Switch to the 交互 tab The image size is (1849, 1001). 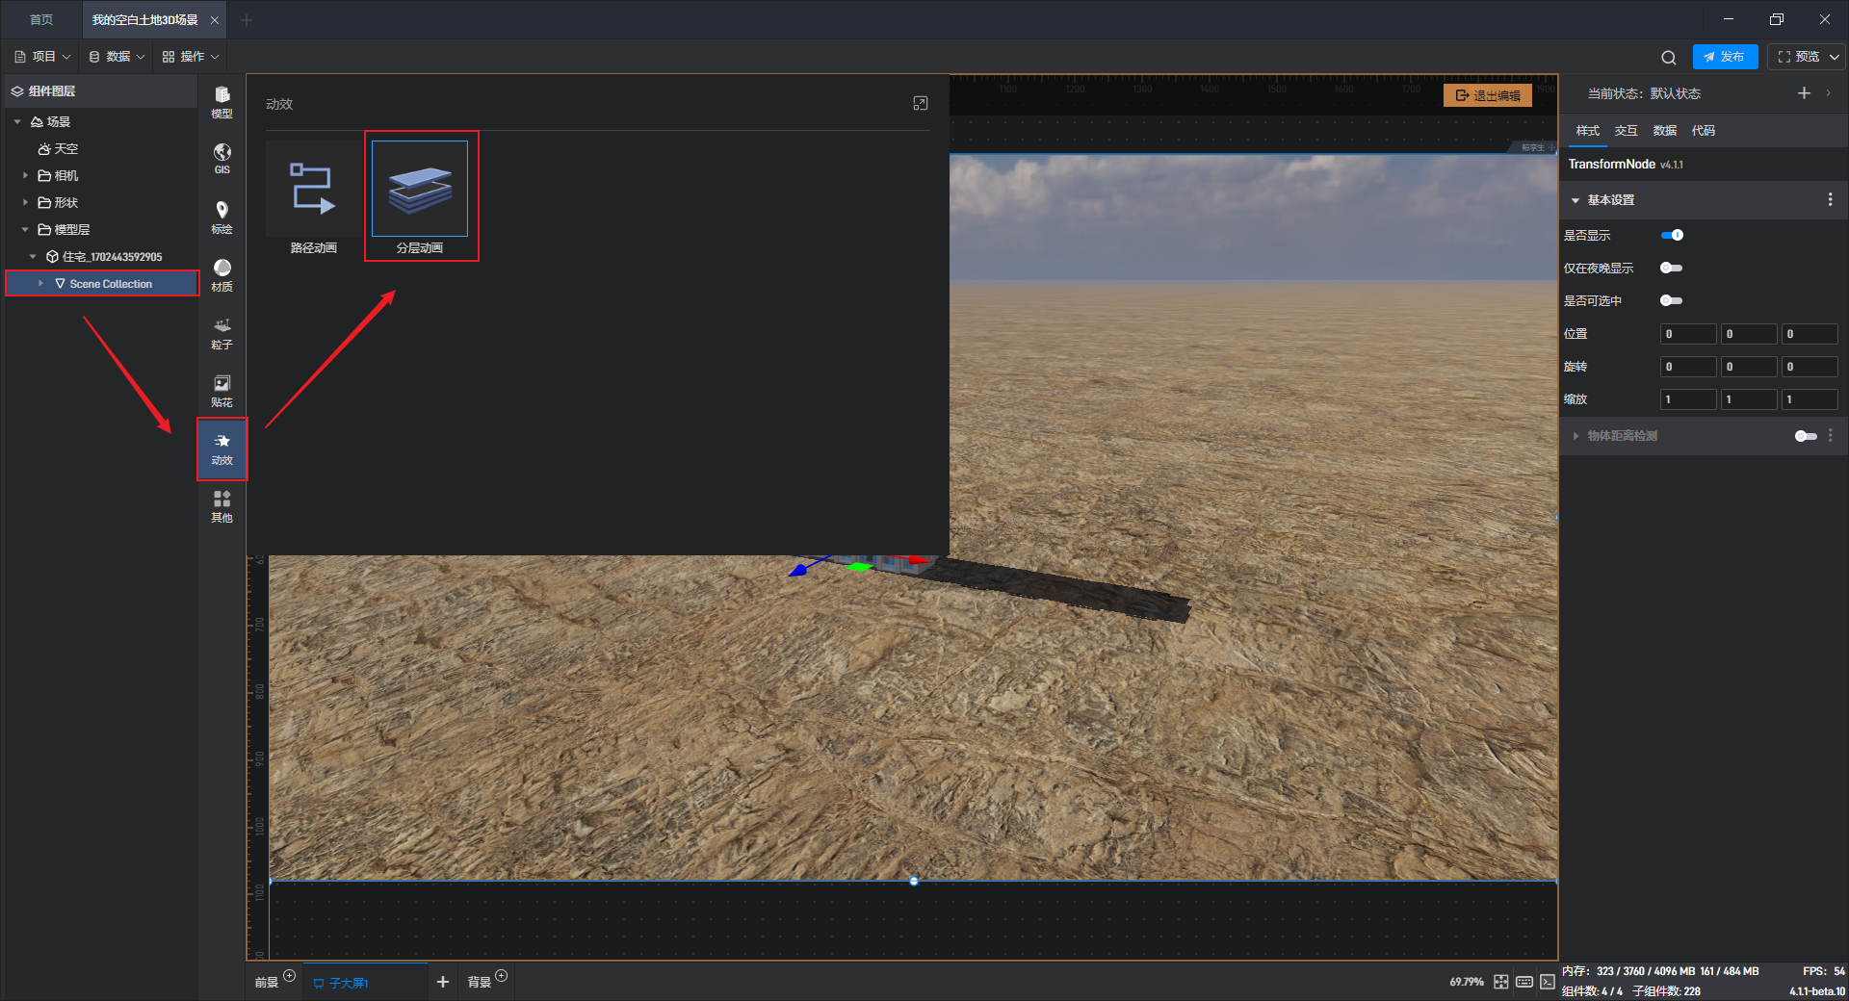click(1627, 131)
